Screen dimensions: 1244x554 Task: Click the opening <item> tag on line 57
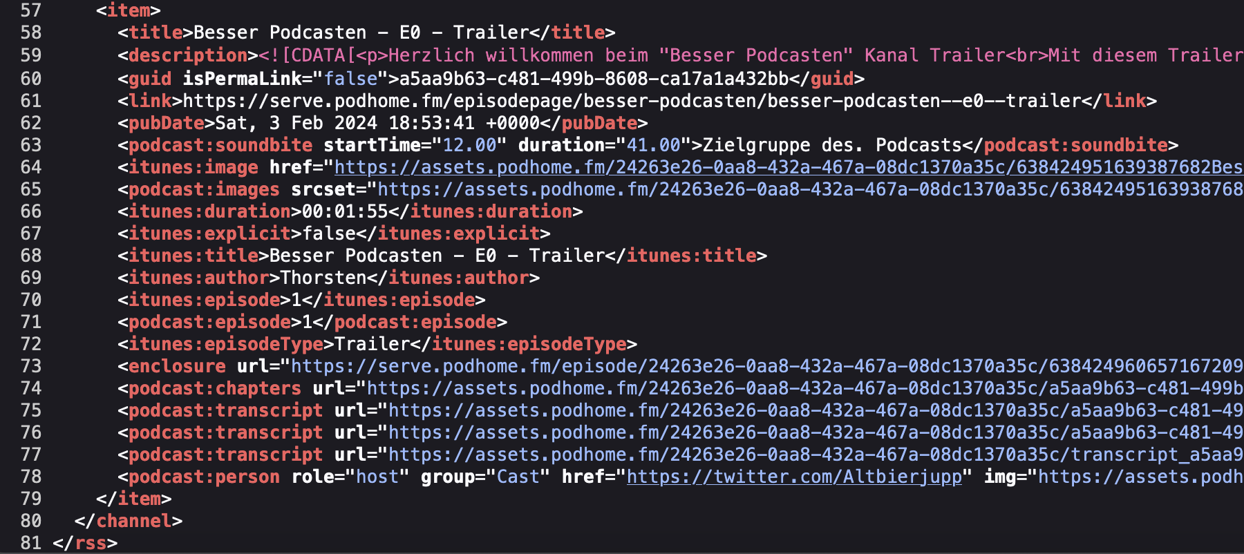point(129,10)
